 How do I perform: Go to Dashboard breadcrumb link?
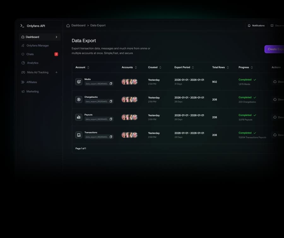[78, 25]
